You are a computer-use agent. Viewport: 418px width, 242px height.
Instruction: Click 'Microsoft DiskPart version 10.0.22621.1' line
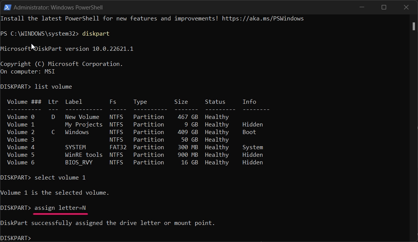[x=67, y=49]
